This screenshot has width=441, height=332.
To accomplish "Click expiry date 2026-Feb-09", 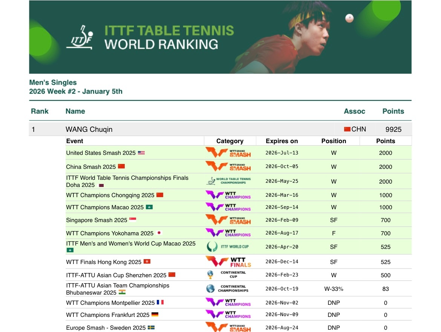I will [x=282, y=220].
